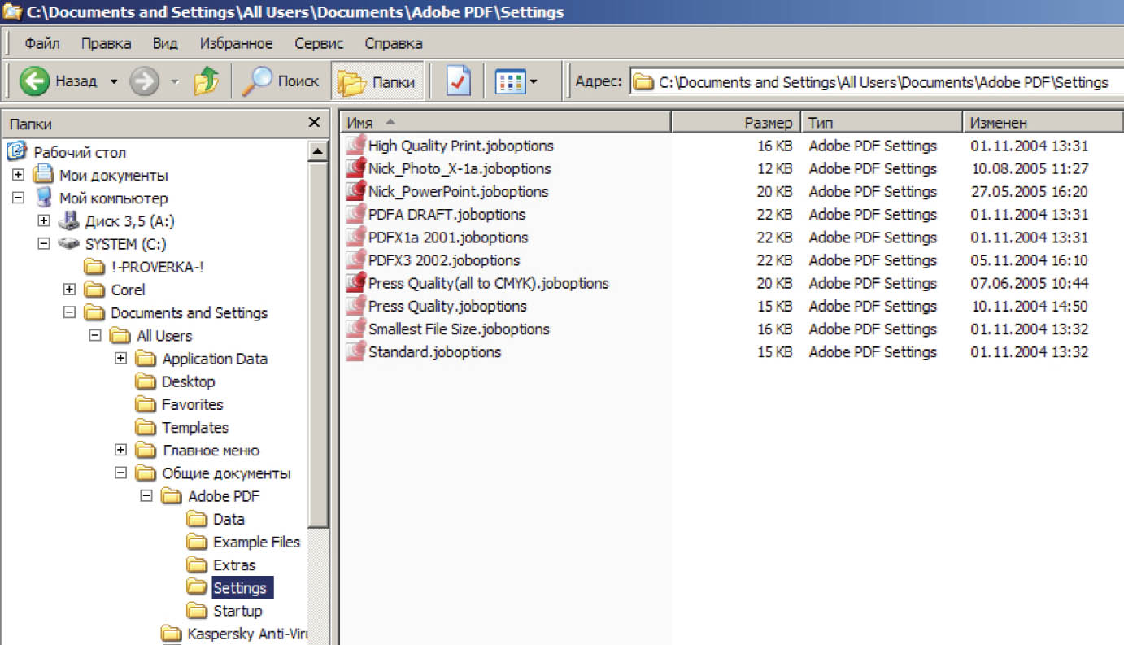Image resolution: width=1124 pixels, height=645 pixels.
Task: Close the Папки side panel
Action: 314,123
